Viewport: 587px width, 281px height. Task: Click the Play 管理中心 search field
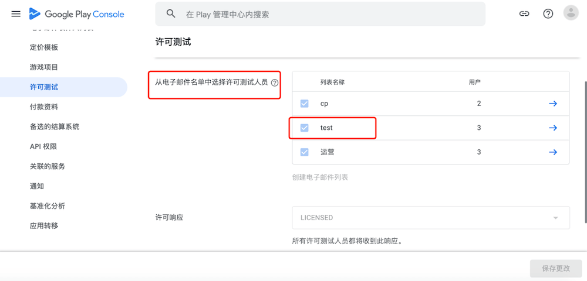click(329, 14)
